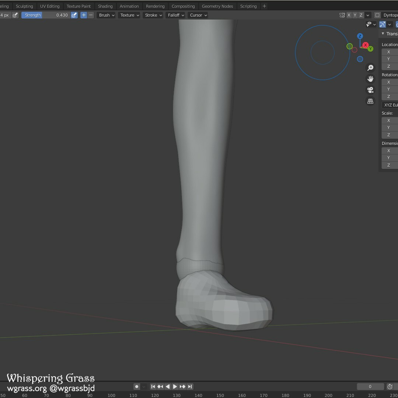Add new workspace with plus tab
Viewport: 398px width, 398px height.
264,6
